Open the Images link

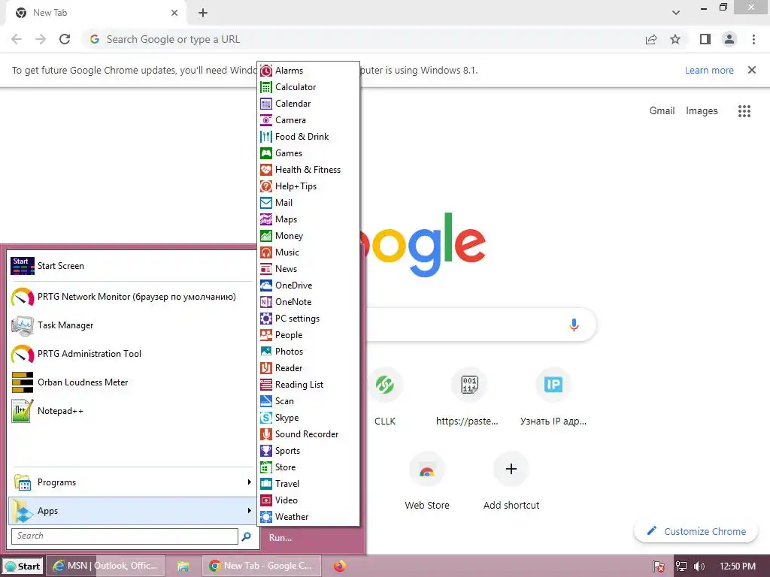click(x=702, y=111)
